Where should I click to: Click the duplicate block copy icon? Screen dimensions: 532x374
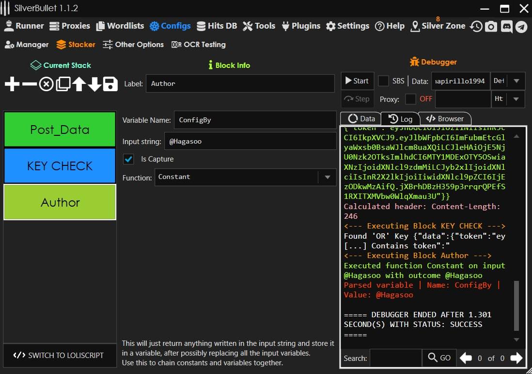point(63,84)
